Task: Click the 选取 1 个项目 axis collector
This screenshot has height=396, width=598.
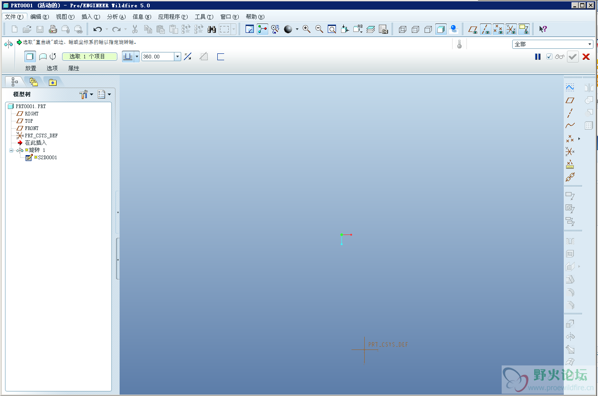Action: pyautogui.click(x=90, y=57)
